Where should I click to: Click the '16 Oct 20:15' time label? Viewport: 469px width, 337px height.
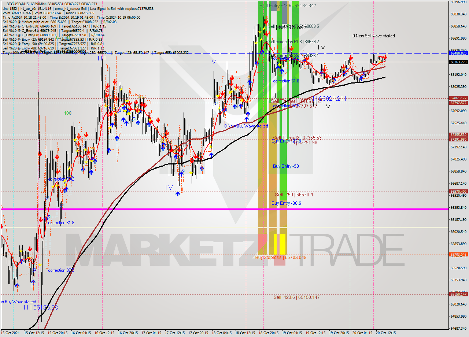[128, 333]
